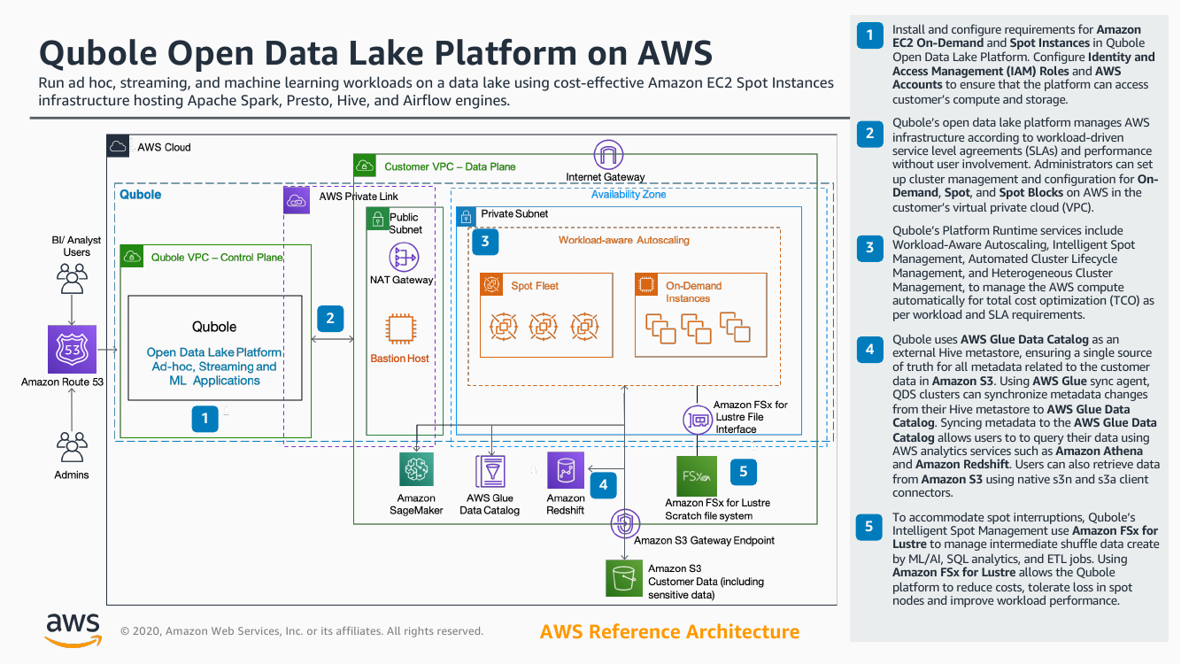The width and height of the screenshot is (1181, 664).
Task: Click the AWS Cloud icon
Action: click(x=119, y=147)
